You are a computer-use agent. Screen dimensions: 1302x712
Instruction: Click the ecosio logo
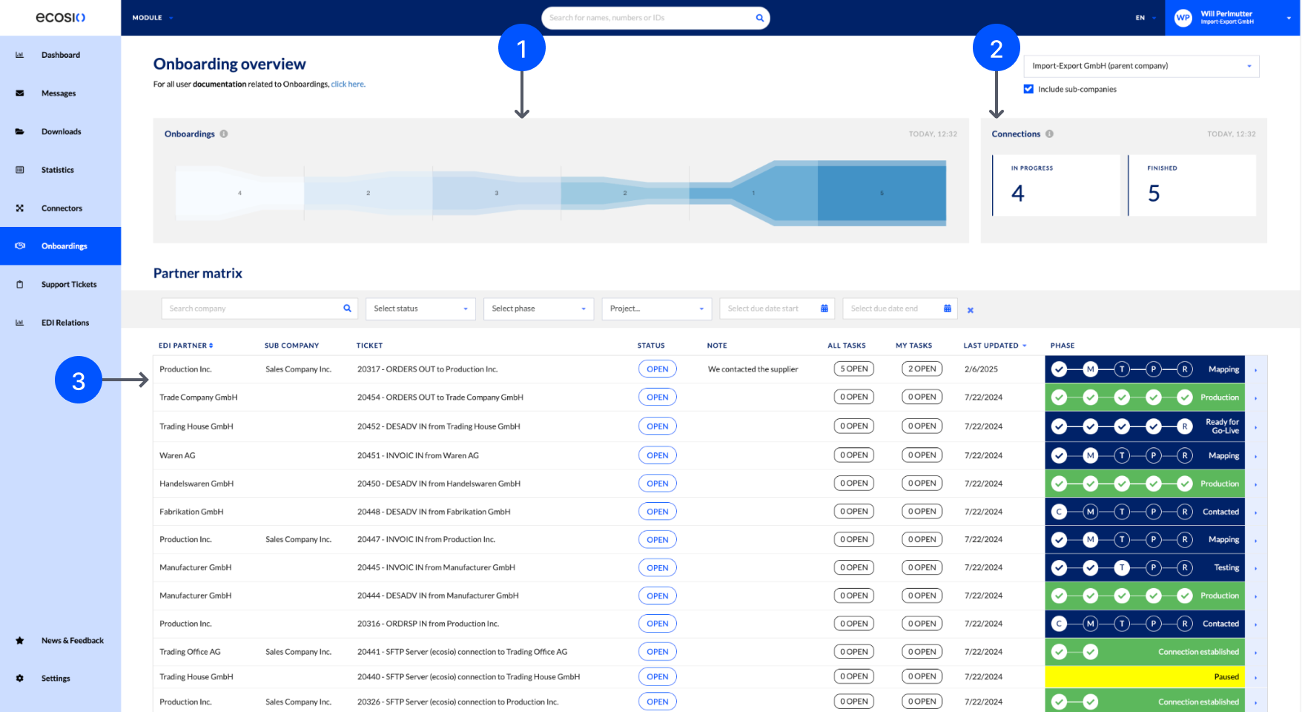click(x=60, y=17)
